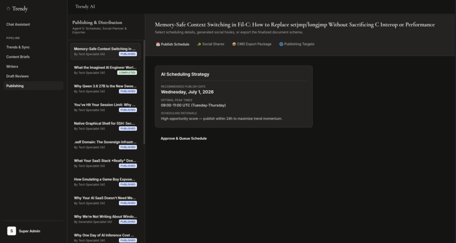Open the Super Admin avatar icon
Viewport: 456px width, 243px height.
coord(12,231)
